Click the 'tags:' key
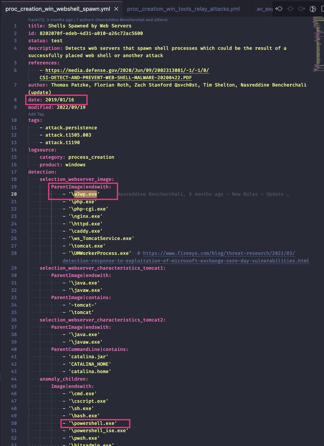The height and width of the screenshot is (446, 324). (35, 120)
